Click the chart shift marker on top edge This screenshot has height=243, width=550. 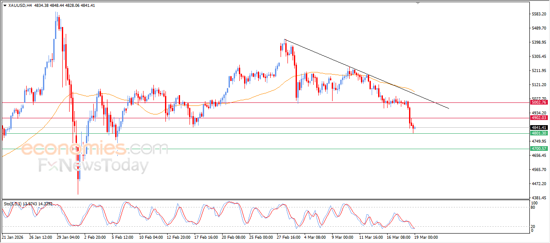click(418, 3)
